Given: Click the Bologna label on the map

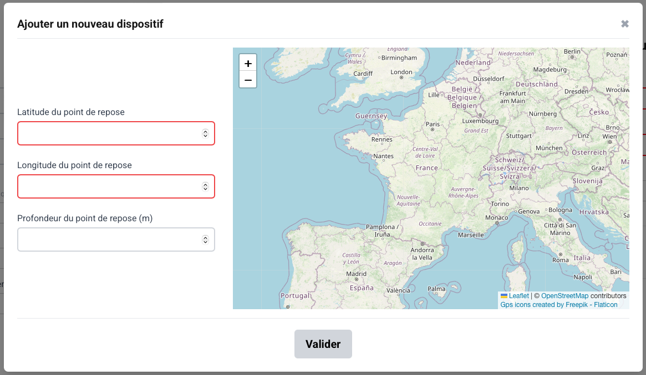Looking at the screenshot, I should tap(560, 210).
